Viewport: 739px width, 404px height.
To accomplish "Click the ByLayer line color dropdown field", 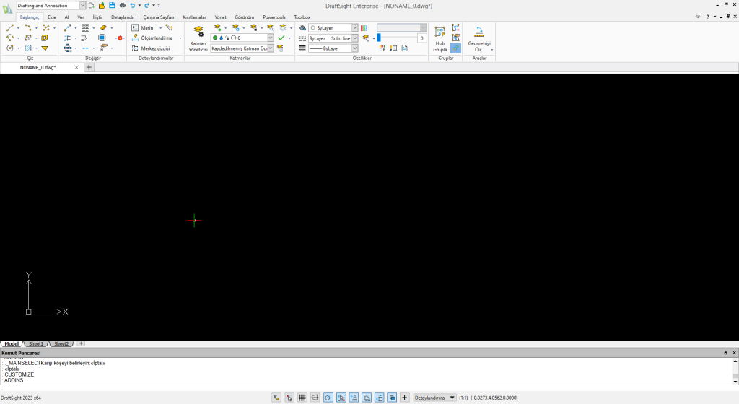I will click(333, 27).
